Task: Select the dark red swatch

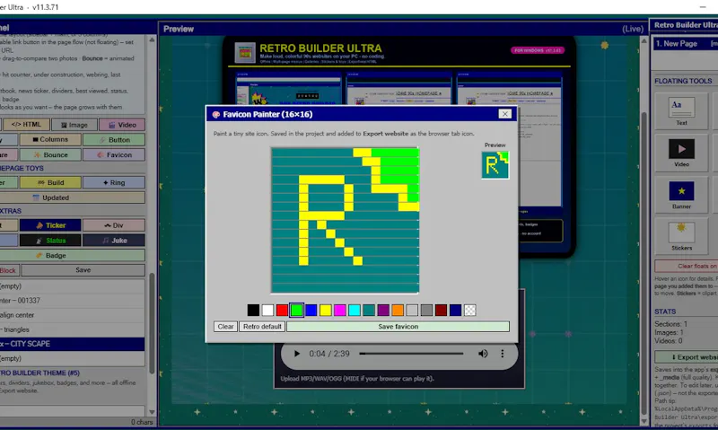Action: (x=441, y=310)
